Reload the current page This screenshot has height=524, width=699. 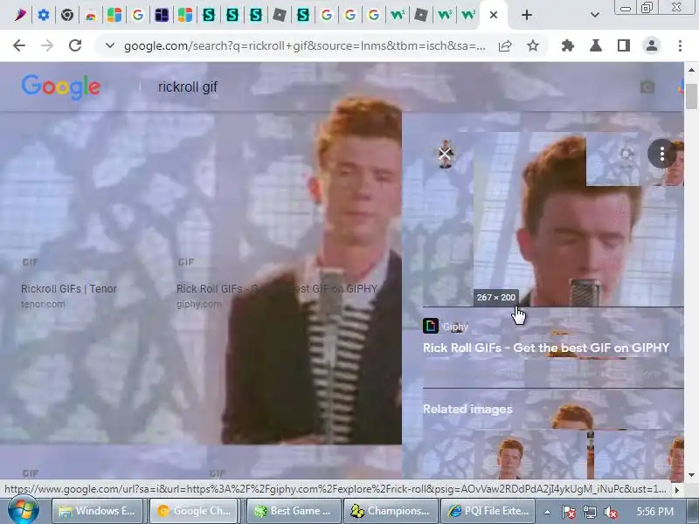75,45
